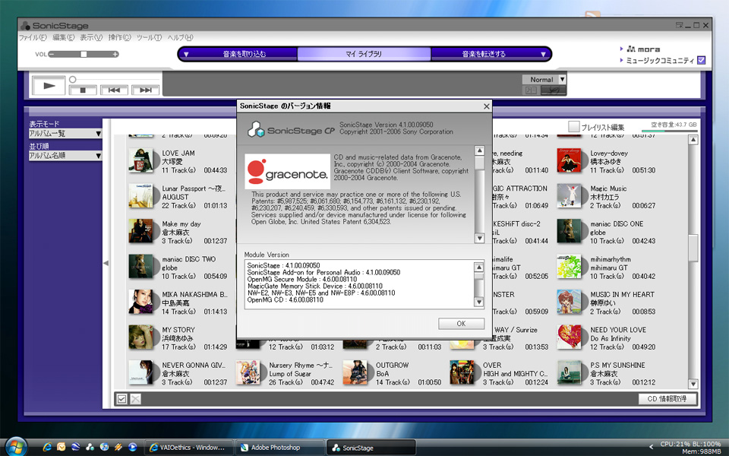Image resolution: width=729 pixels, height=456 pixels.
Task: Click the Gracenote text scroll-up arrow
Action: pos(479,150)
